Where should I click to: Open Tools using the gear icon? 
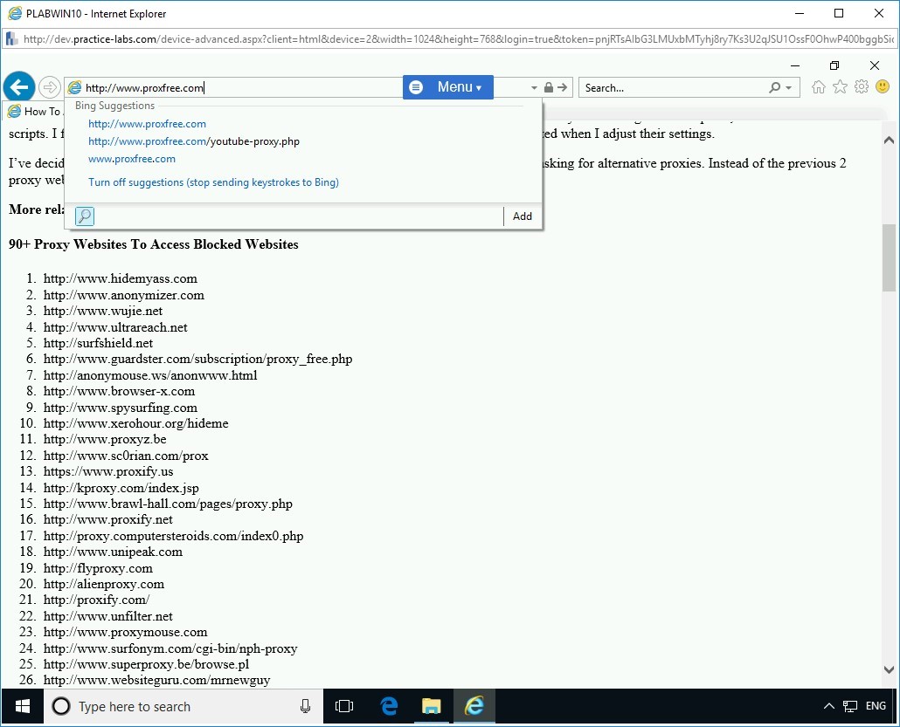click(x=861, y=87)
